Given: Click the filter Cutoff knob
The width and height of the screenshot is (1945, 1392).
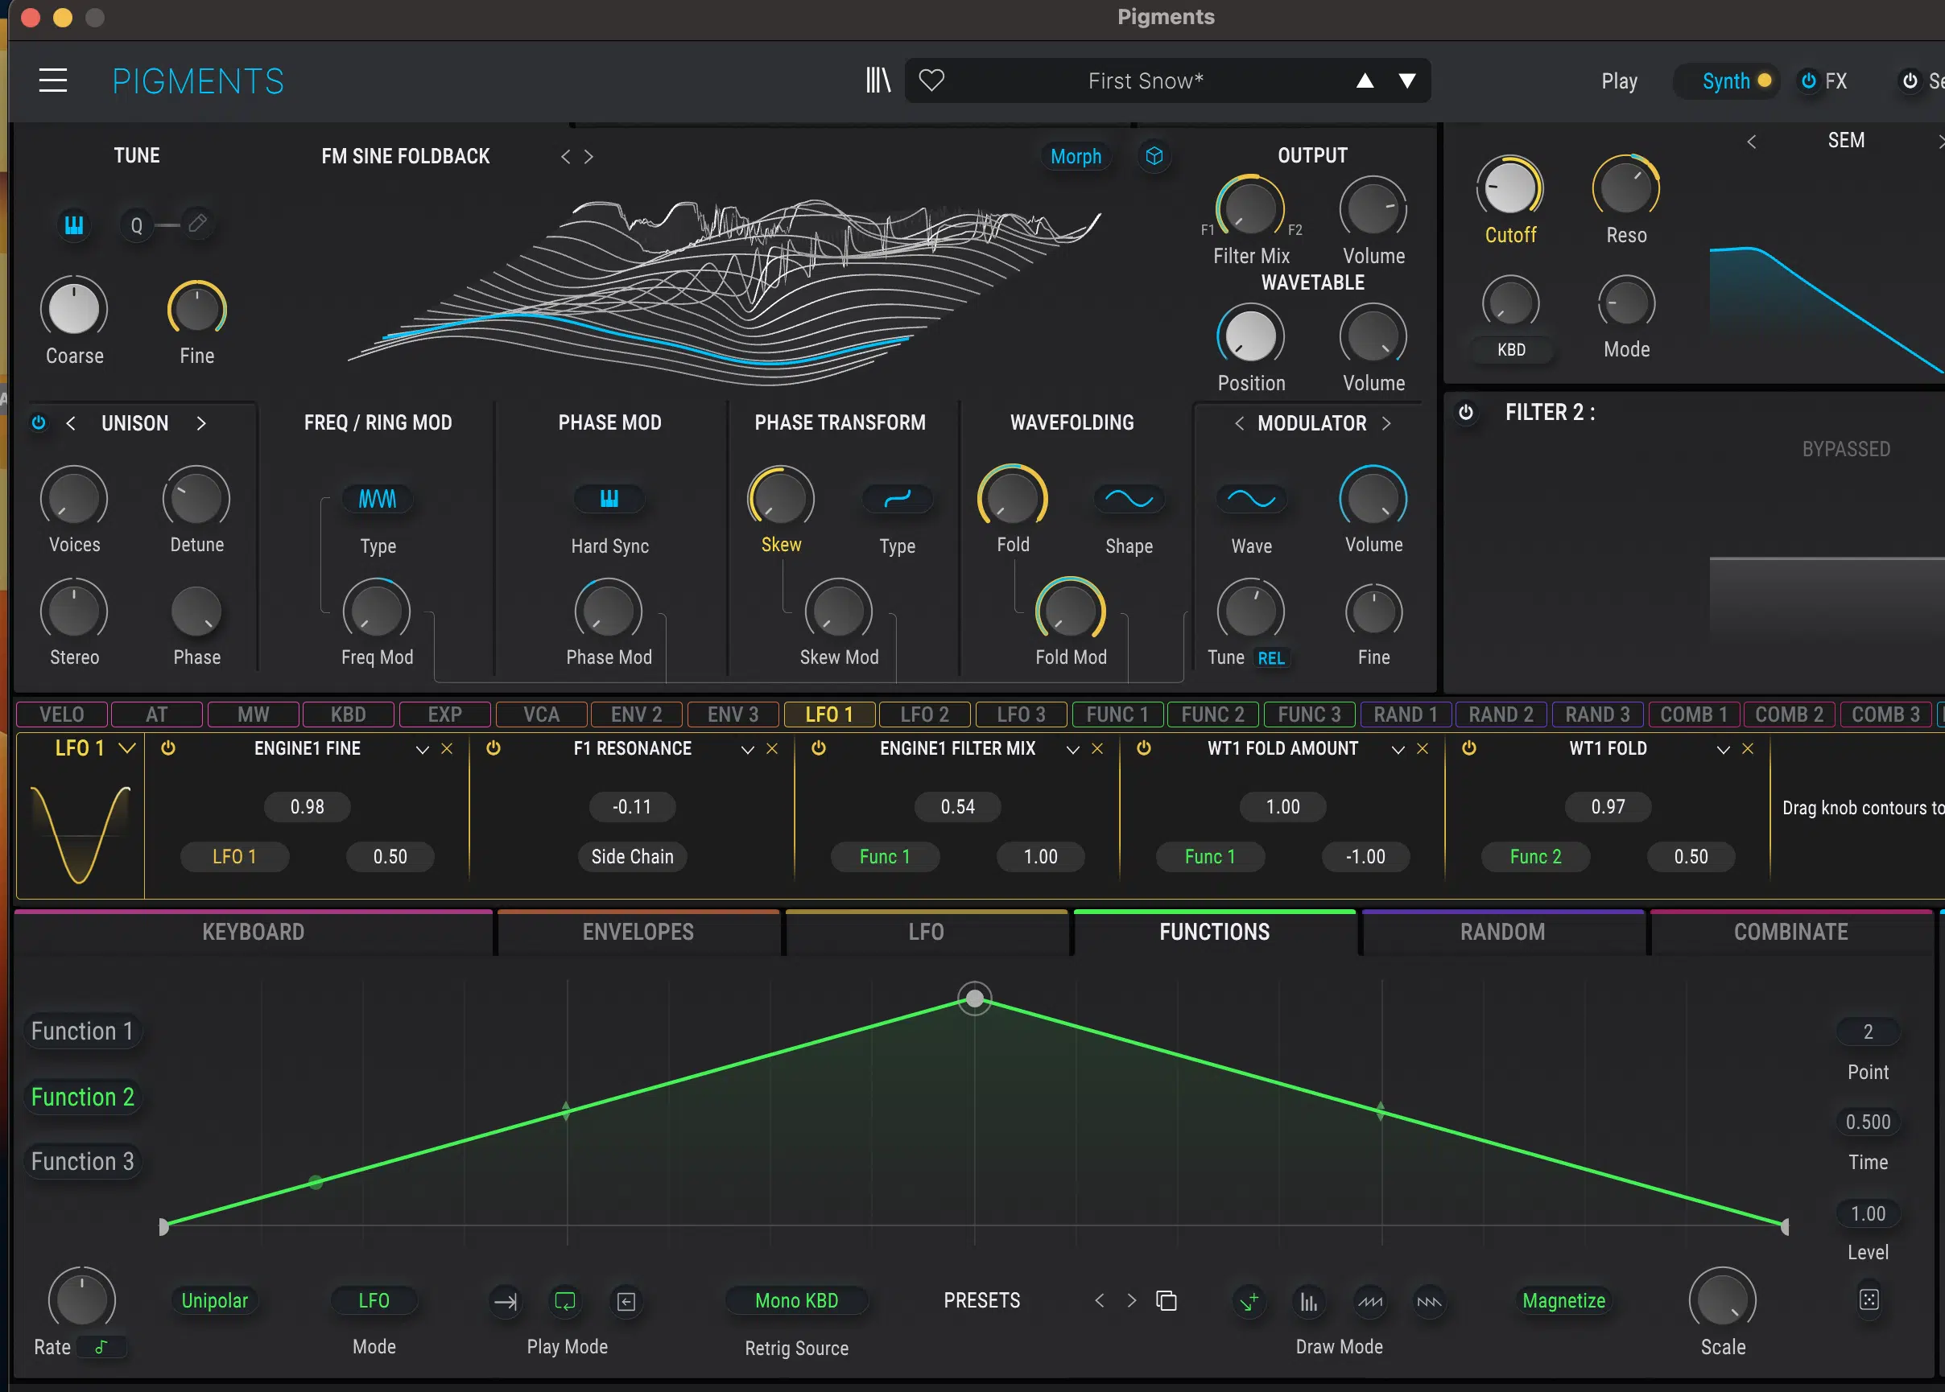Looking at the screenshot, I should coord(1509,187).
